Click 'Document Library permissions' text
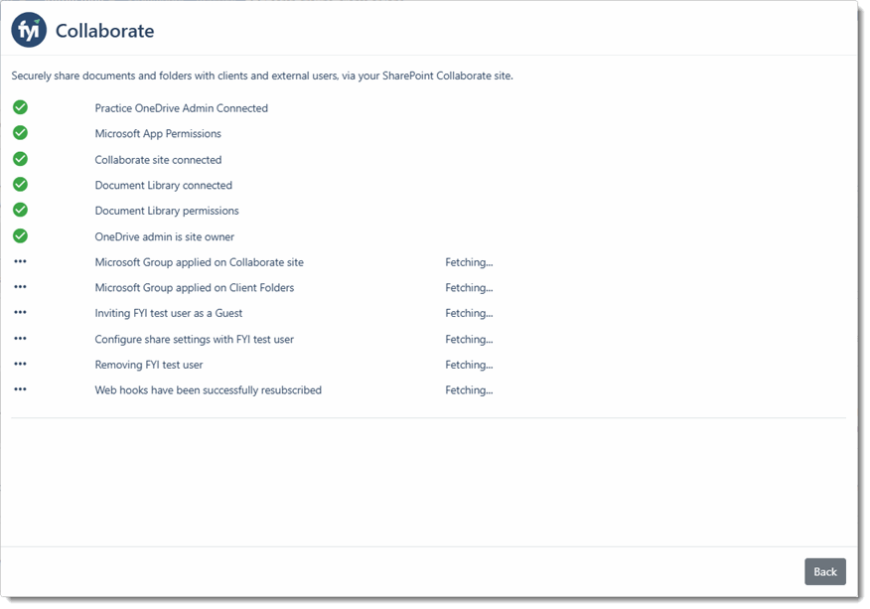This screenshot has width=870, height=609. (x=167, y=211)
